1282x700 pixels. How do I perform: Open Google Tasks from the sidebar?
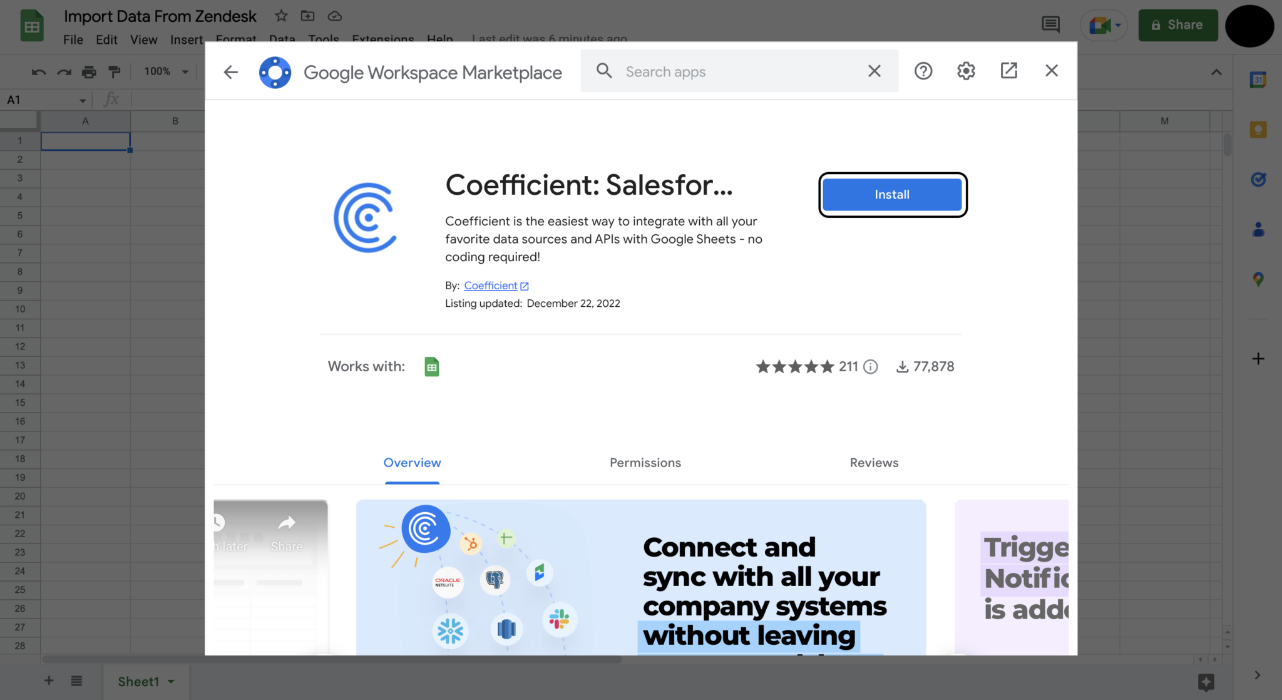pos(1258,180)
